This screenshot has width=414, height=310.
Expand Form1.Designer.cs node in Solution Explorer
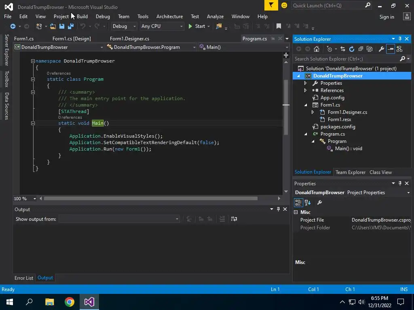coord(313,112)
